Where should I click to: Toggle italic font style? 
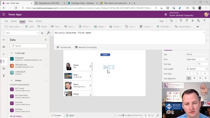point(190,73)
